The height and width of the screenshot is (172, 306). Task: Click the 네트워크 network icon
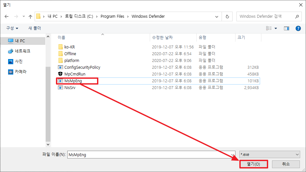pyautogui.click(x=11, y=51)
